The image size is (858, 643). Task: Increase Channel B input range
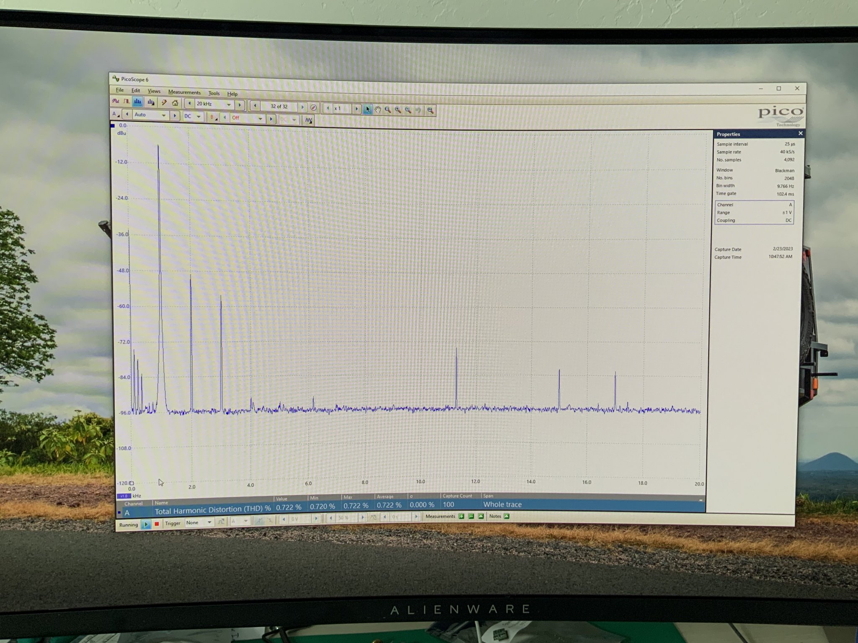point(271,119)
